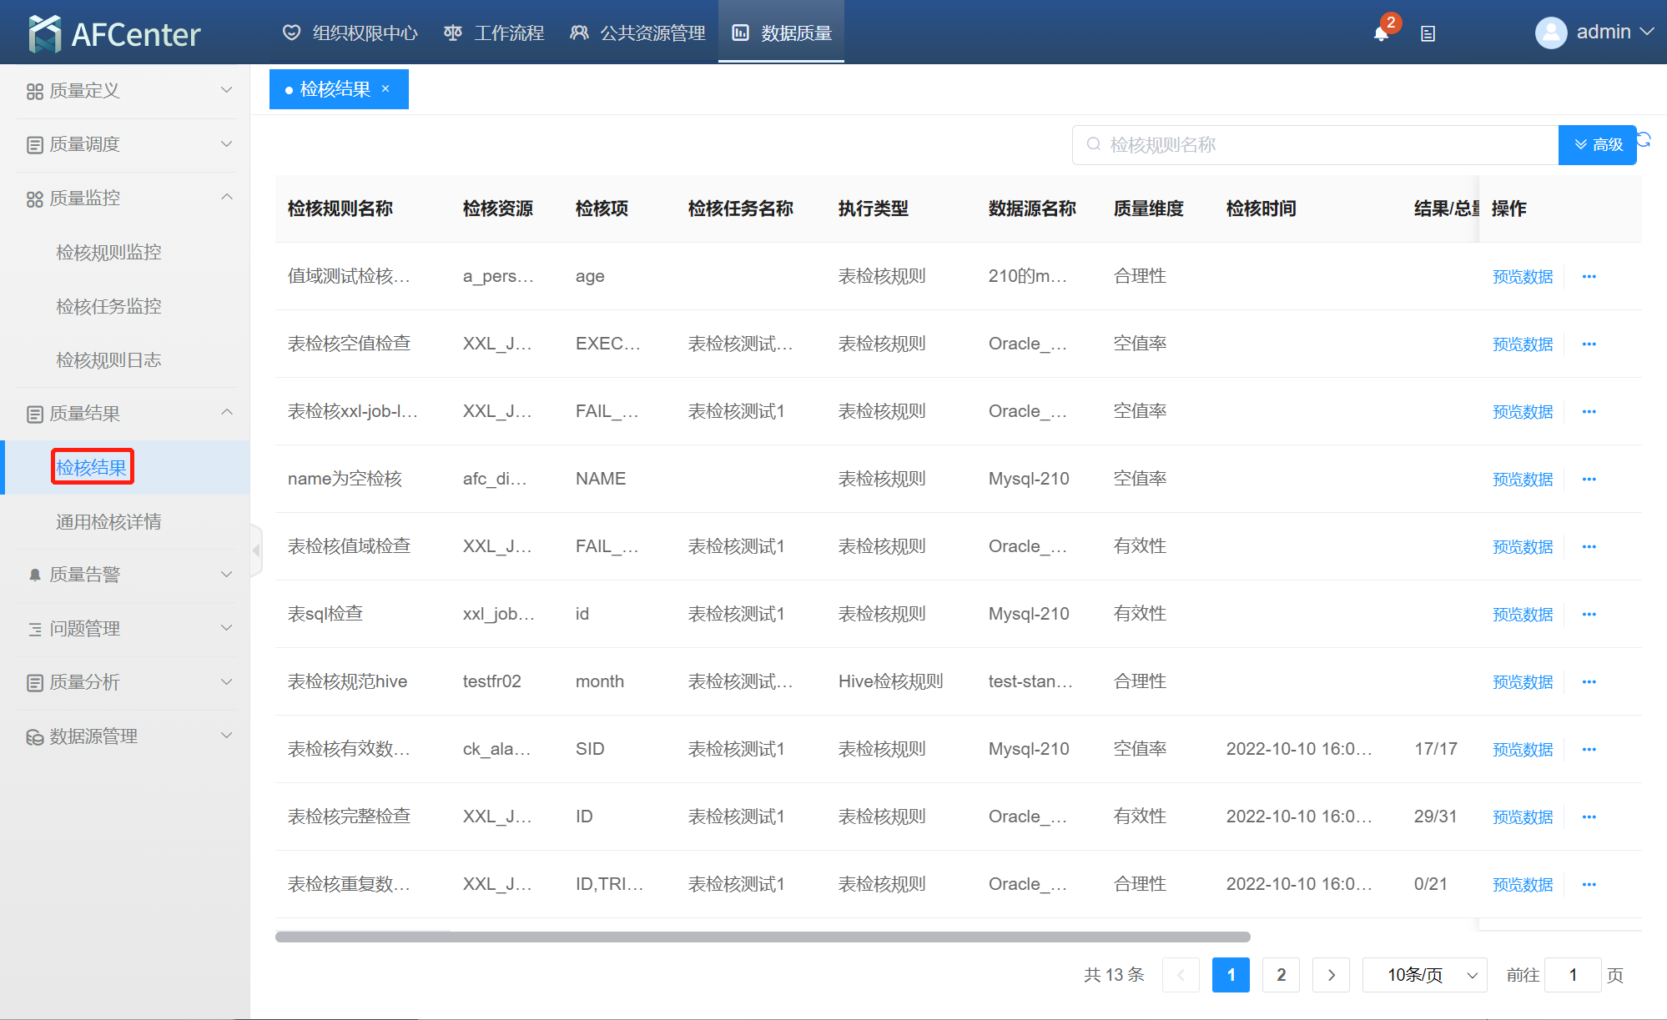This screenshot has width=1667, height=1020.
Task: Click the AFCenter logo
Action: pyautogui.click(x=114, y=33)
